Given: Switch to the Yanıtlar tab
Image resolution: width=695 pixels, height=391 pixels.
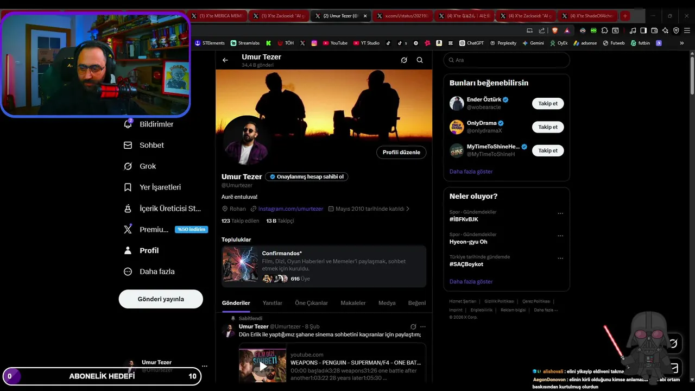Looking at the screenshot, I should tap(273, 303).
